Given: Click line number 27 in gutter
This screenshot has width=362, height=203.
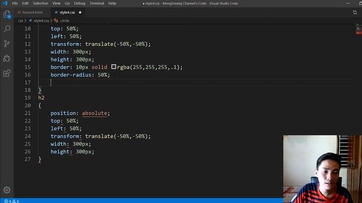Looking at the screenshot, I should point(28,159).
